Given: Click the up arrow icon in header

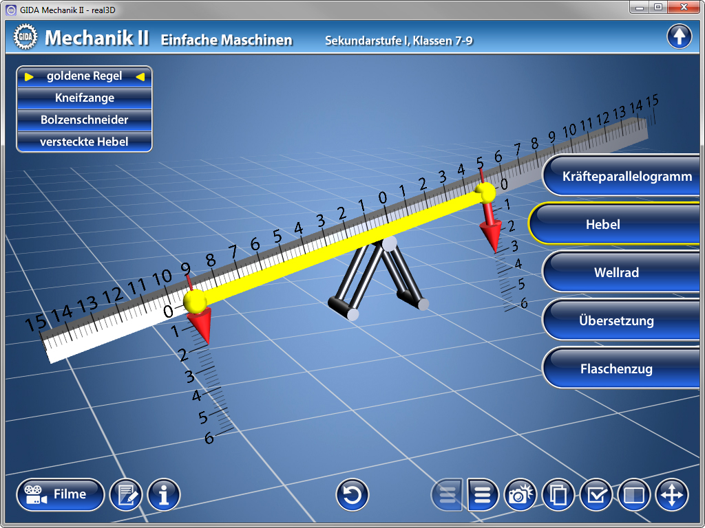Looking at the screenshot, I should tap(679, 36).
